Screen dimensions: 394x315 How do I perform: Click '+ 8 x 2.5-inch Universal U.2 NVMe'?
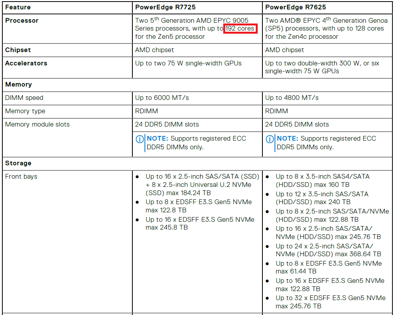(x=198, y=185)
